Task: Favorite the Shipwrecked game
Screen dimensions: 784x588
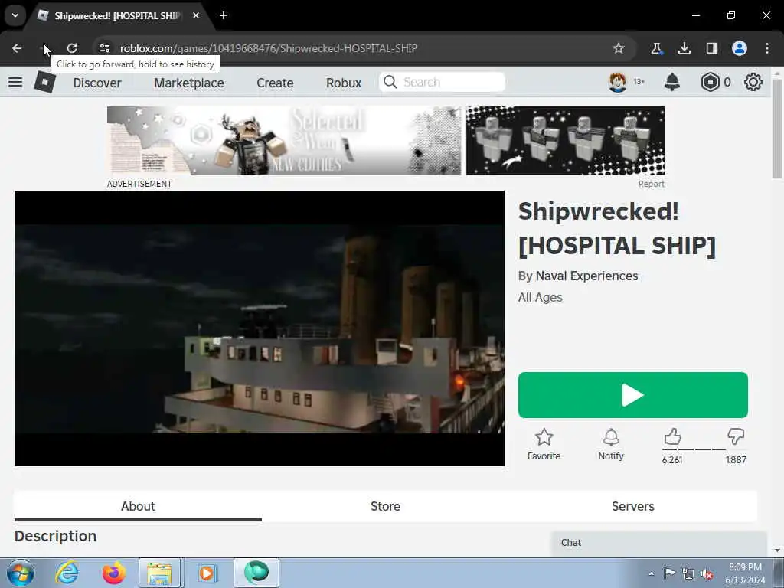Action: [x=544, y=445]
